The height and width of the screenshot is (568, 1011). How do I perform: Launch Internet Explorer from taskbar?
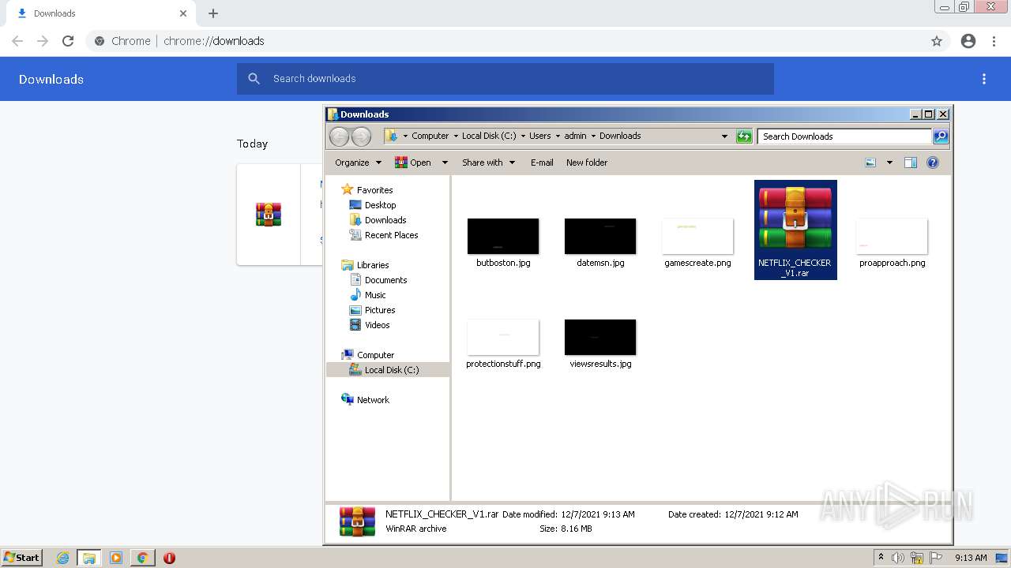coord(62,558)
